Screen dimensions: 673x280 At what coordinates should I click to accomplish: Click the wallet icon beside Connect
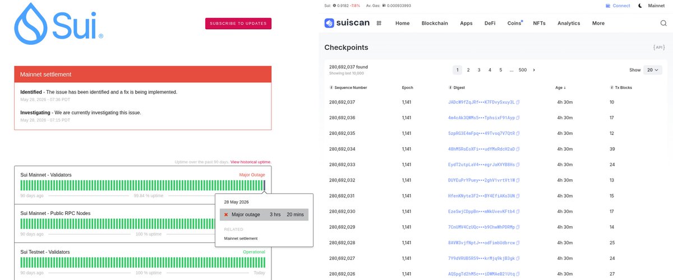pyautogui.click(x=608, y=6)
